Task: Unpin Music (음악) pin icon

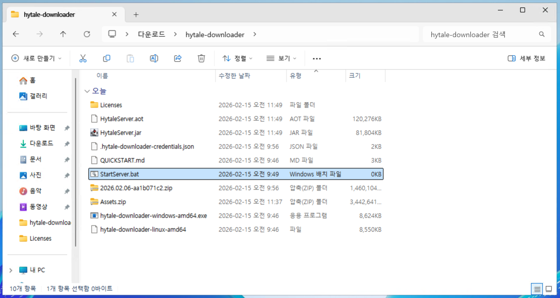Action: (67, 191)
